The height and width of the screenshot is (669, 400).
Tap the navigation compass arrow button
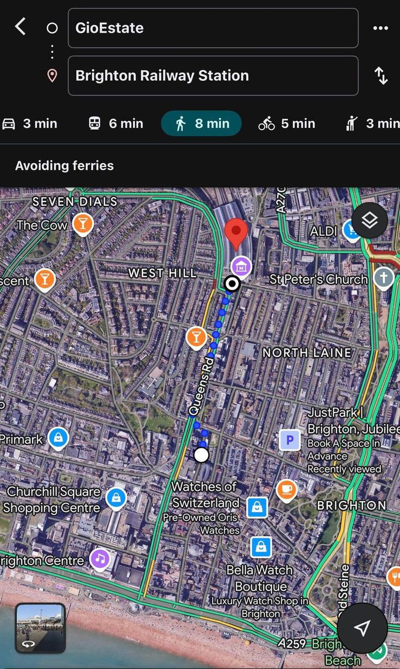pyautogui.click(x=362, y=628)
